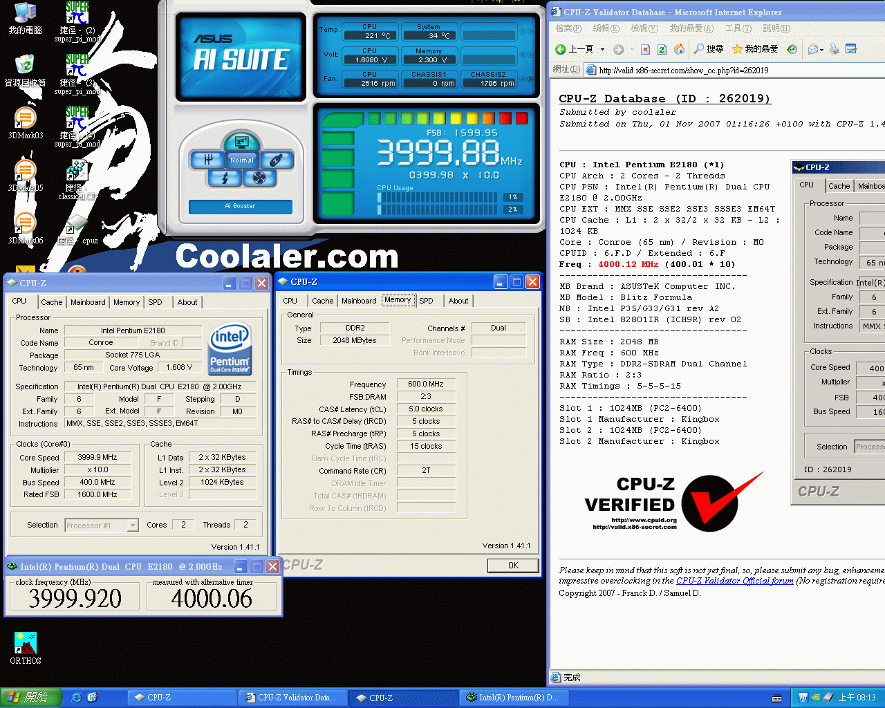This screenshot has width=885, height=708.
Task: Click OK in CPU-Z Memory window
Action: (x=513, y=565)
